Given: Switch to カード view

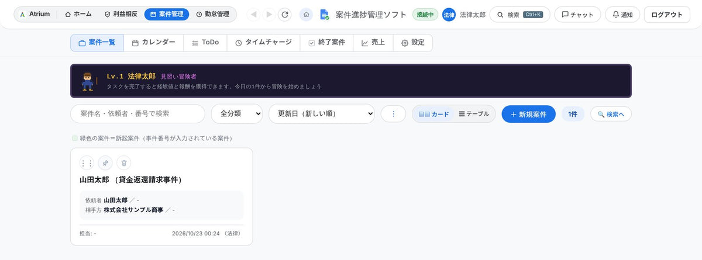Looking at the screenshot, I should pos(433,114).
